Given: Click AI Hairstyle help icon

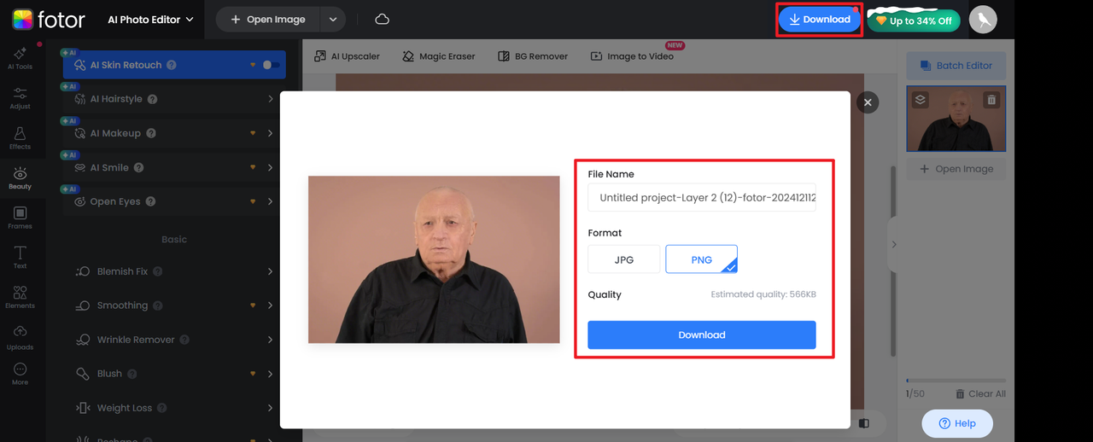Looking at the screenshot, I should point(153,99).
